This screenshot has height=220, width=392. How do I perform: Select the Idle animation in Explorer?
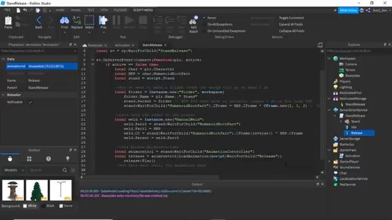click(x=353, y=127)
